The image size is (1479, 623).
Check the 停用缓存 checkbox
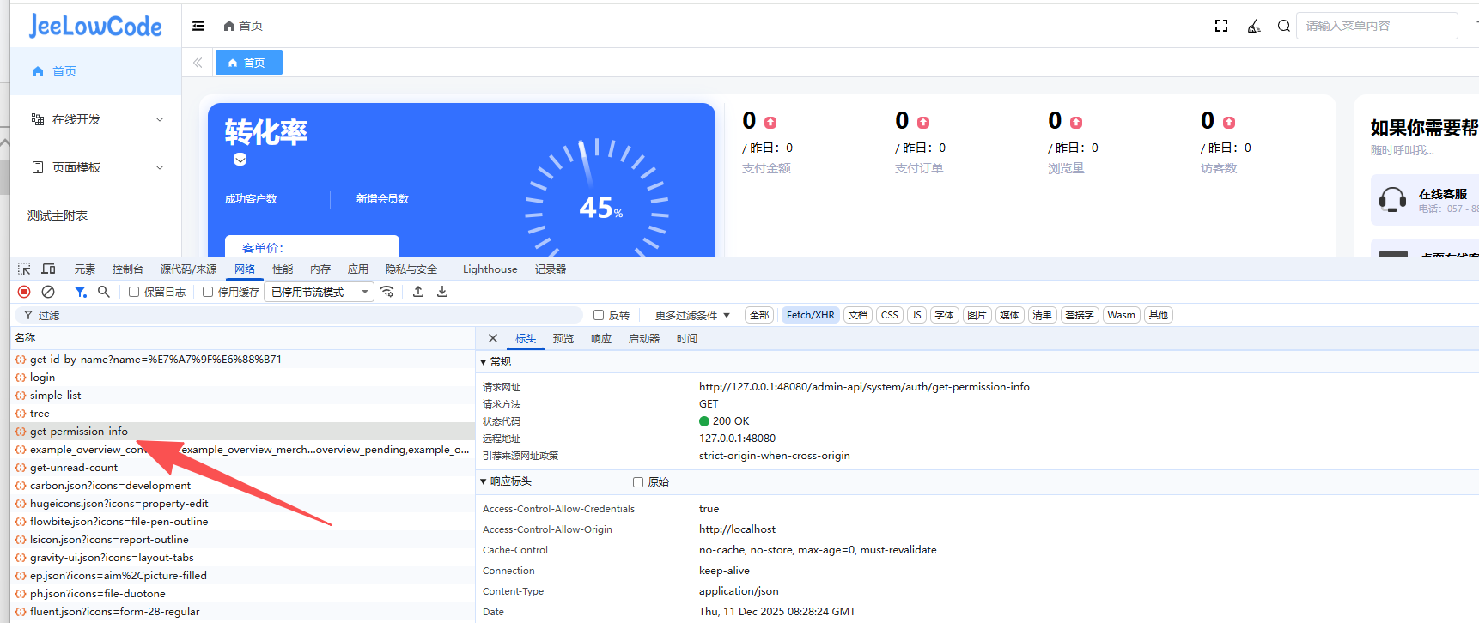[208, 292]
